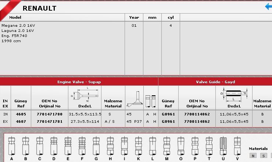Click the valve guide dimension diagram
Screen dimensions: 272x162
[x=234, y=95]
